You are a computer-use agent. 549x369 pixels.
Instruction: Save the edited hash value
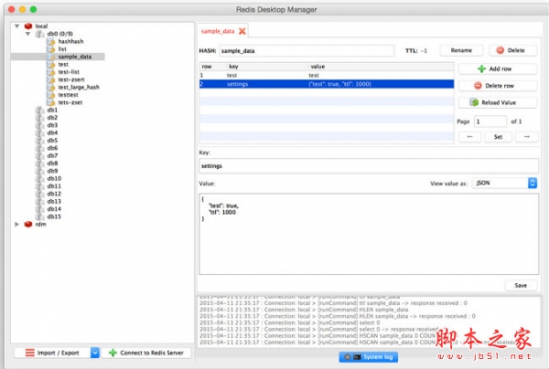coord(521,286)
